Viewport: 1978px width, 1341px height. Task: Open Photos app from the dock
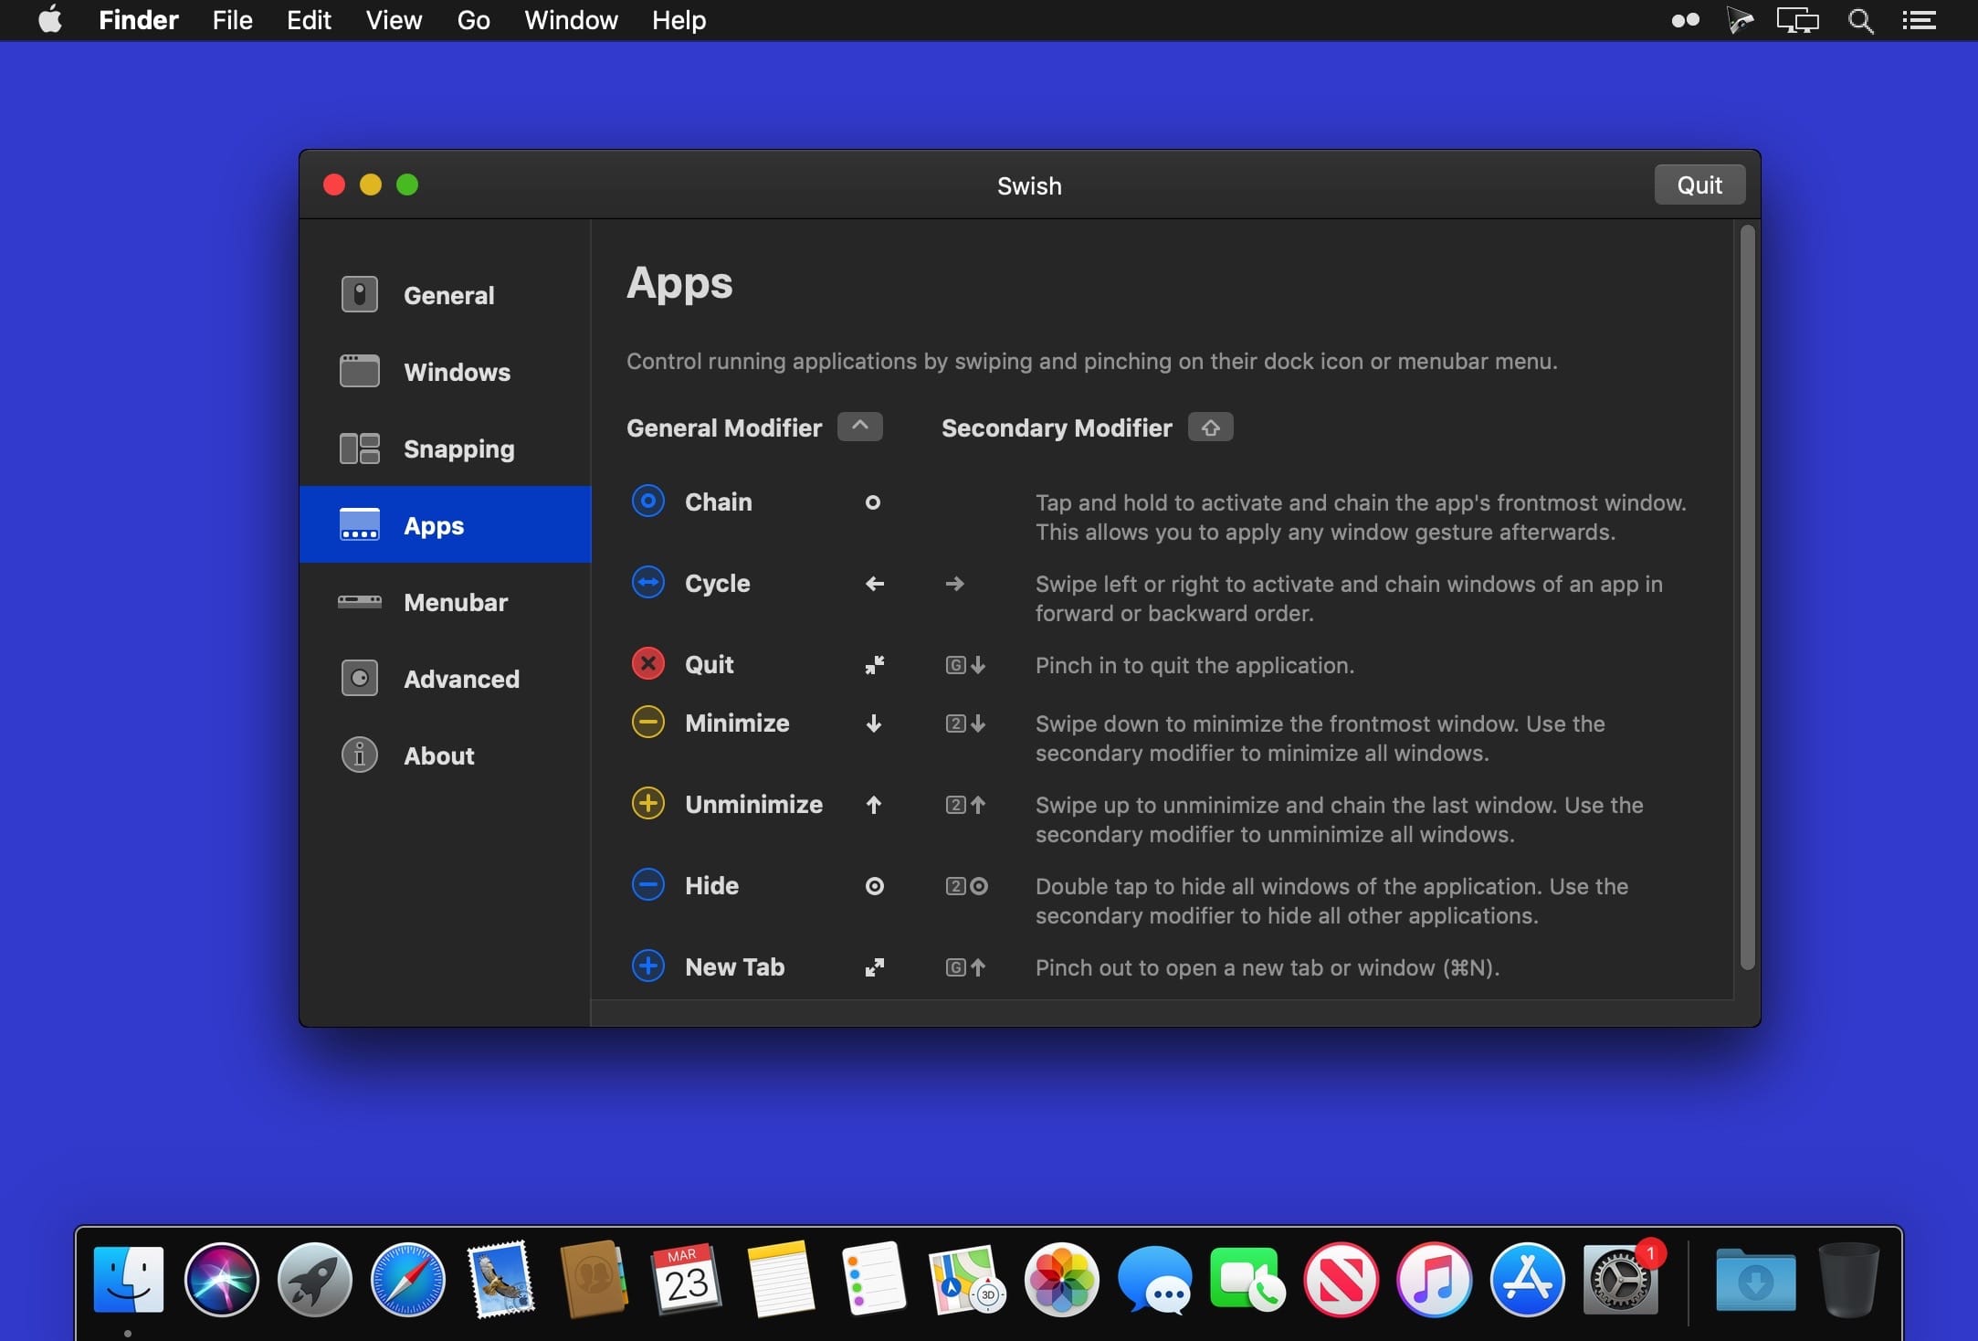[x=1061, y=1279]
